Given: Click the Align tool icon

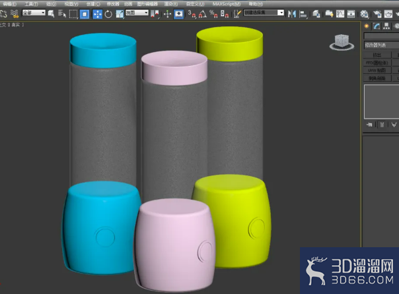Looking at the screenshot, I should (303, 14).
